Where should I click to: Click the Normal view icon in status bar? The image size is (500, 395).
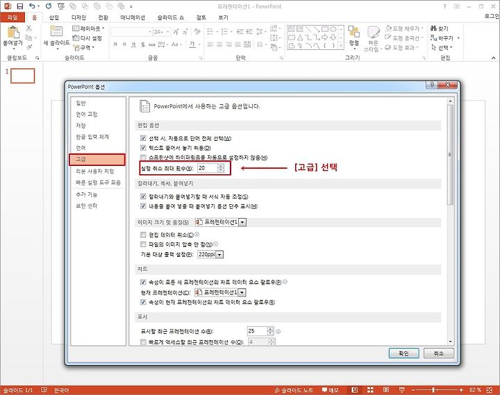tap(354, 389)
